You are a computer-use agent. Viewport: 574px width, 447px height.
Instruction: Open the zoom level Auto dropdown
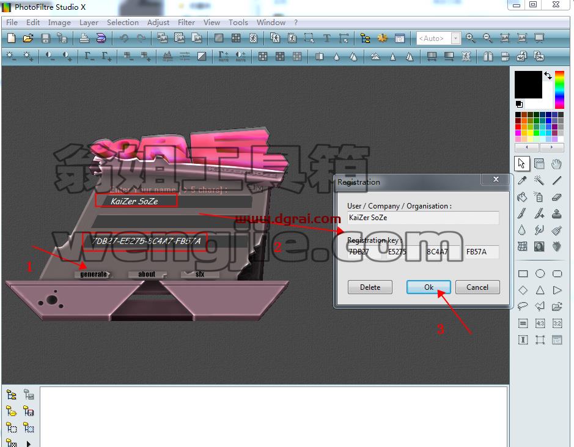[x=455, y=38]
